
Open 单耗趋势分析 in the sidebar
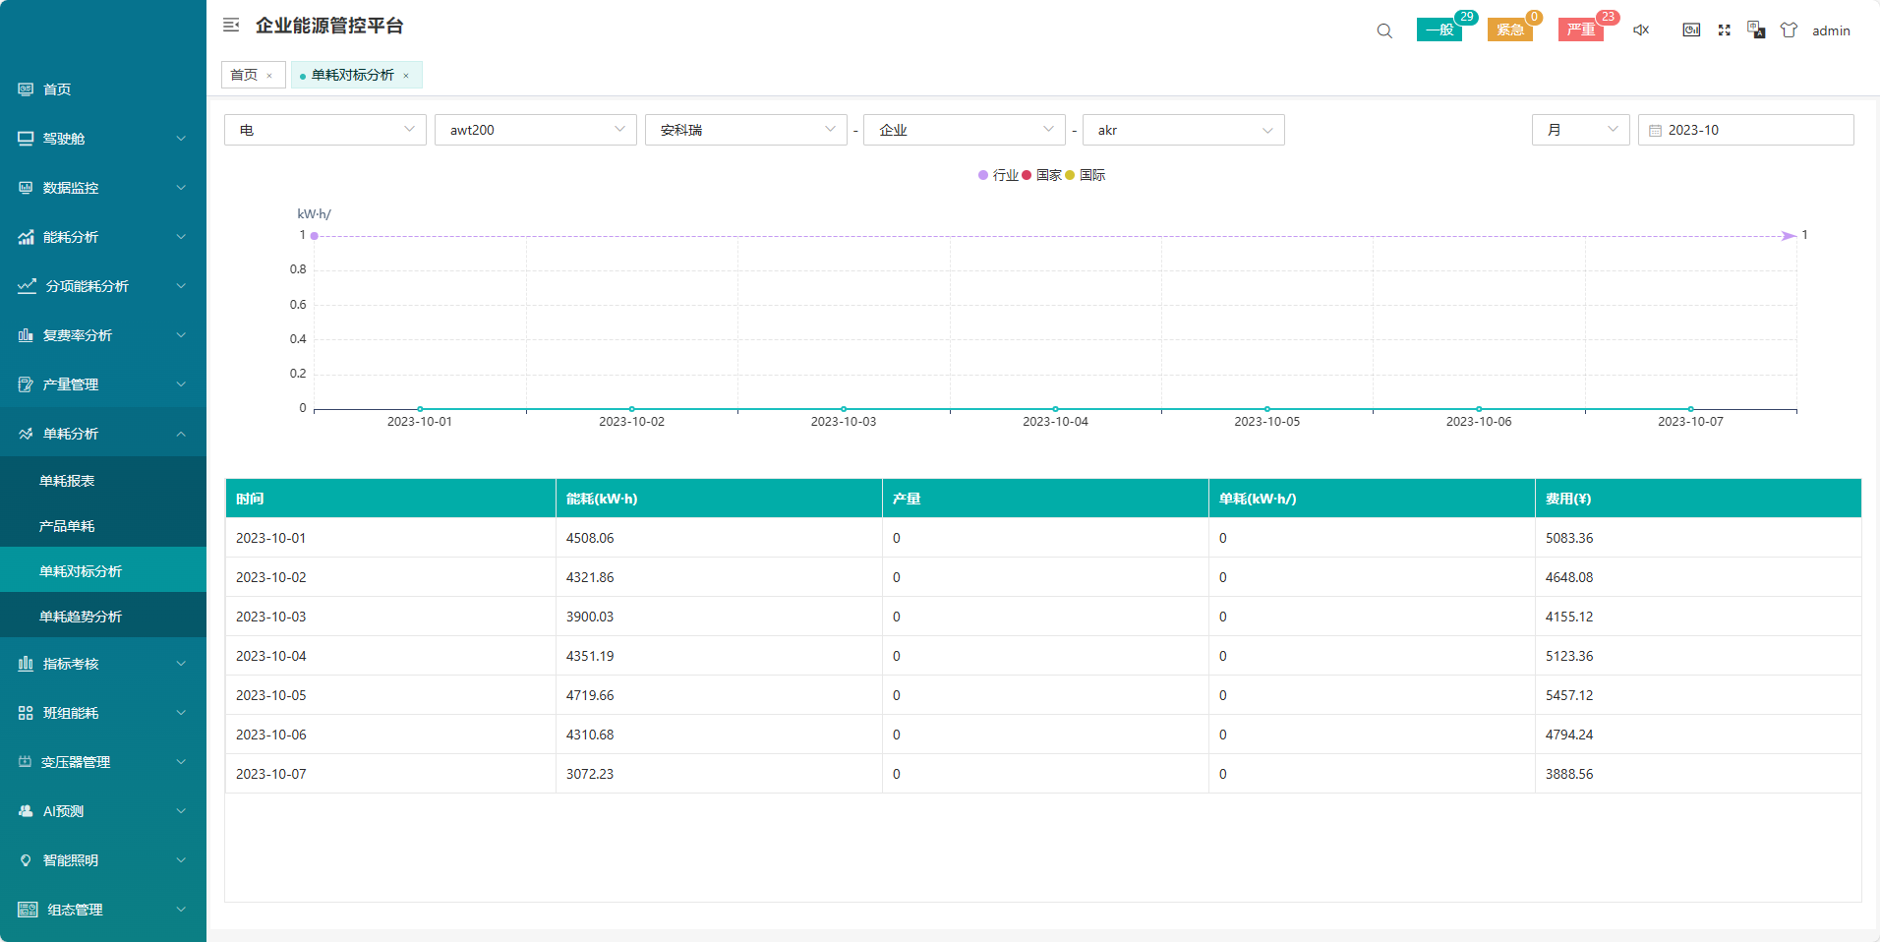81,617
